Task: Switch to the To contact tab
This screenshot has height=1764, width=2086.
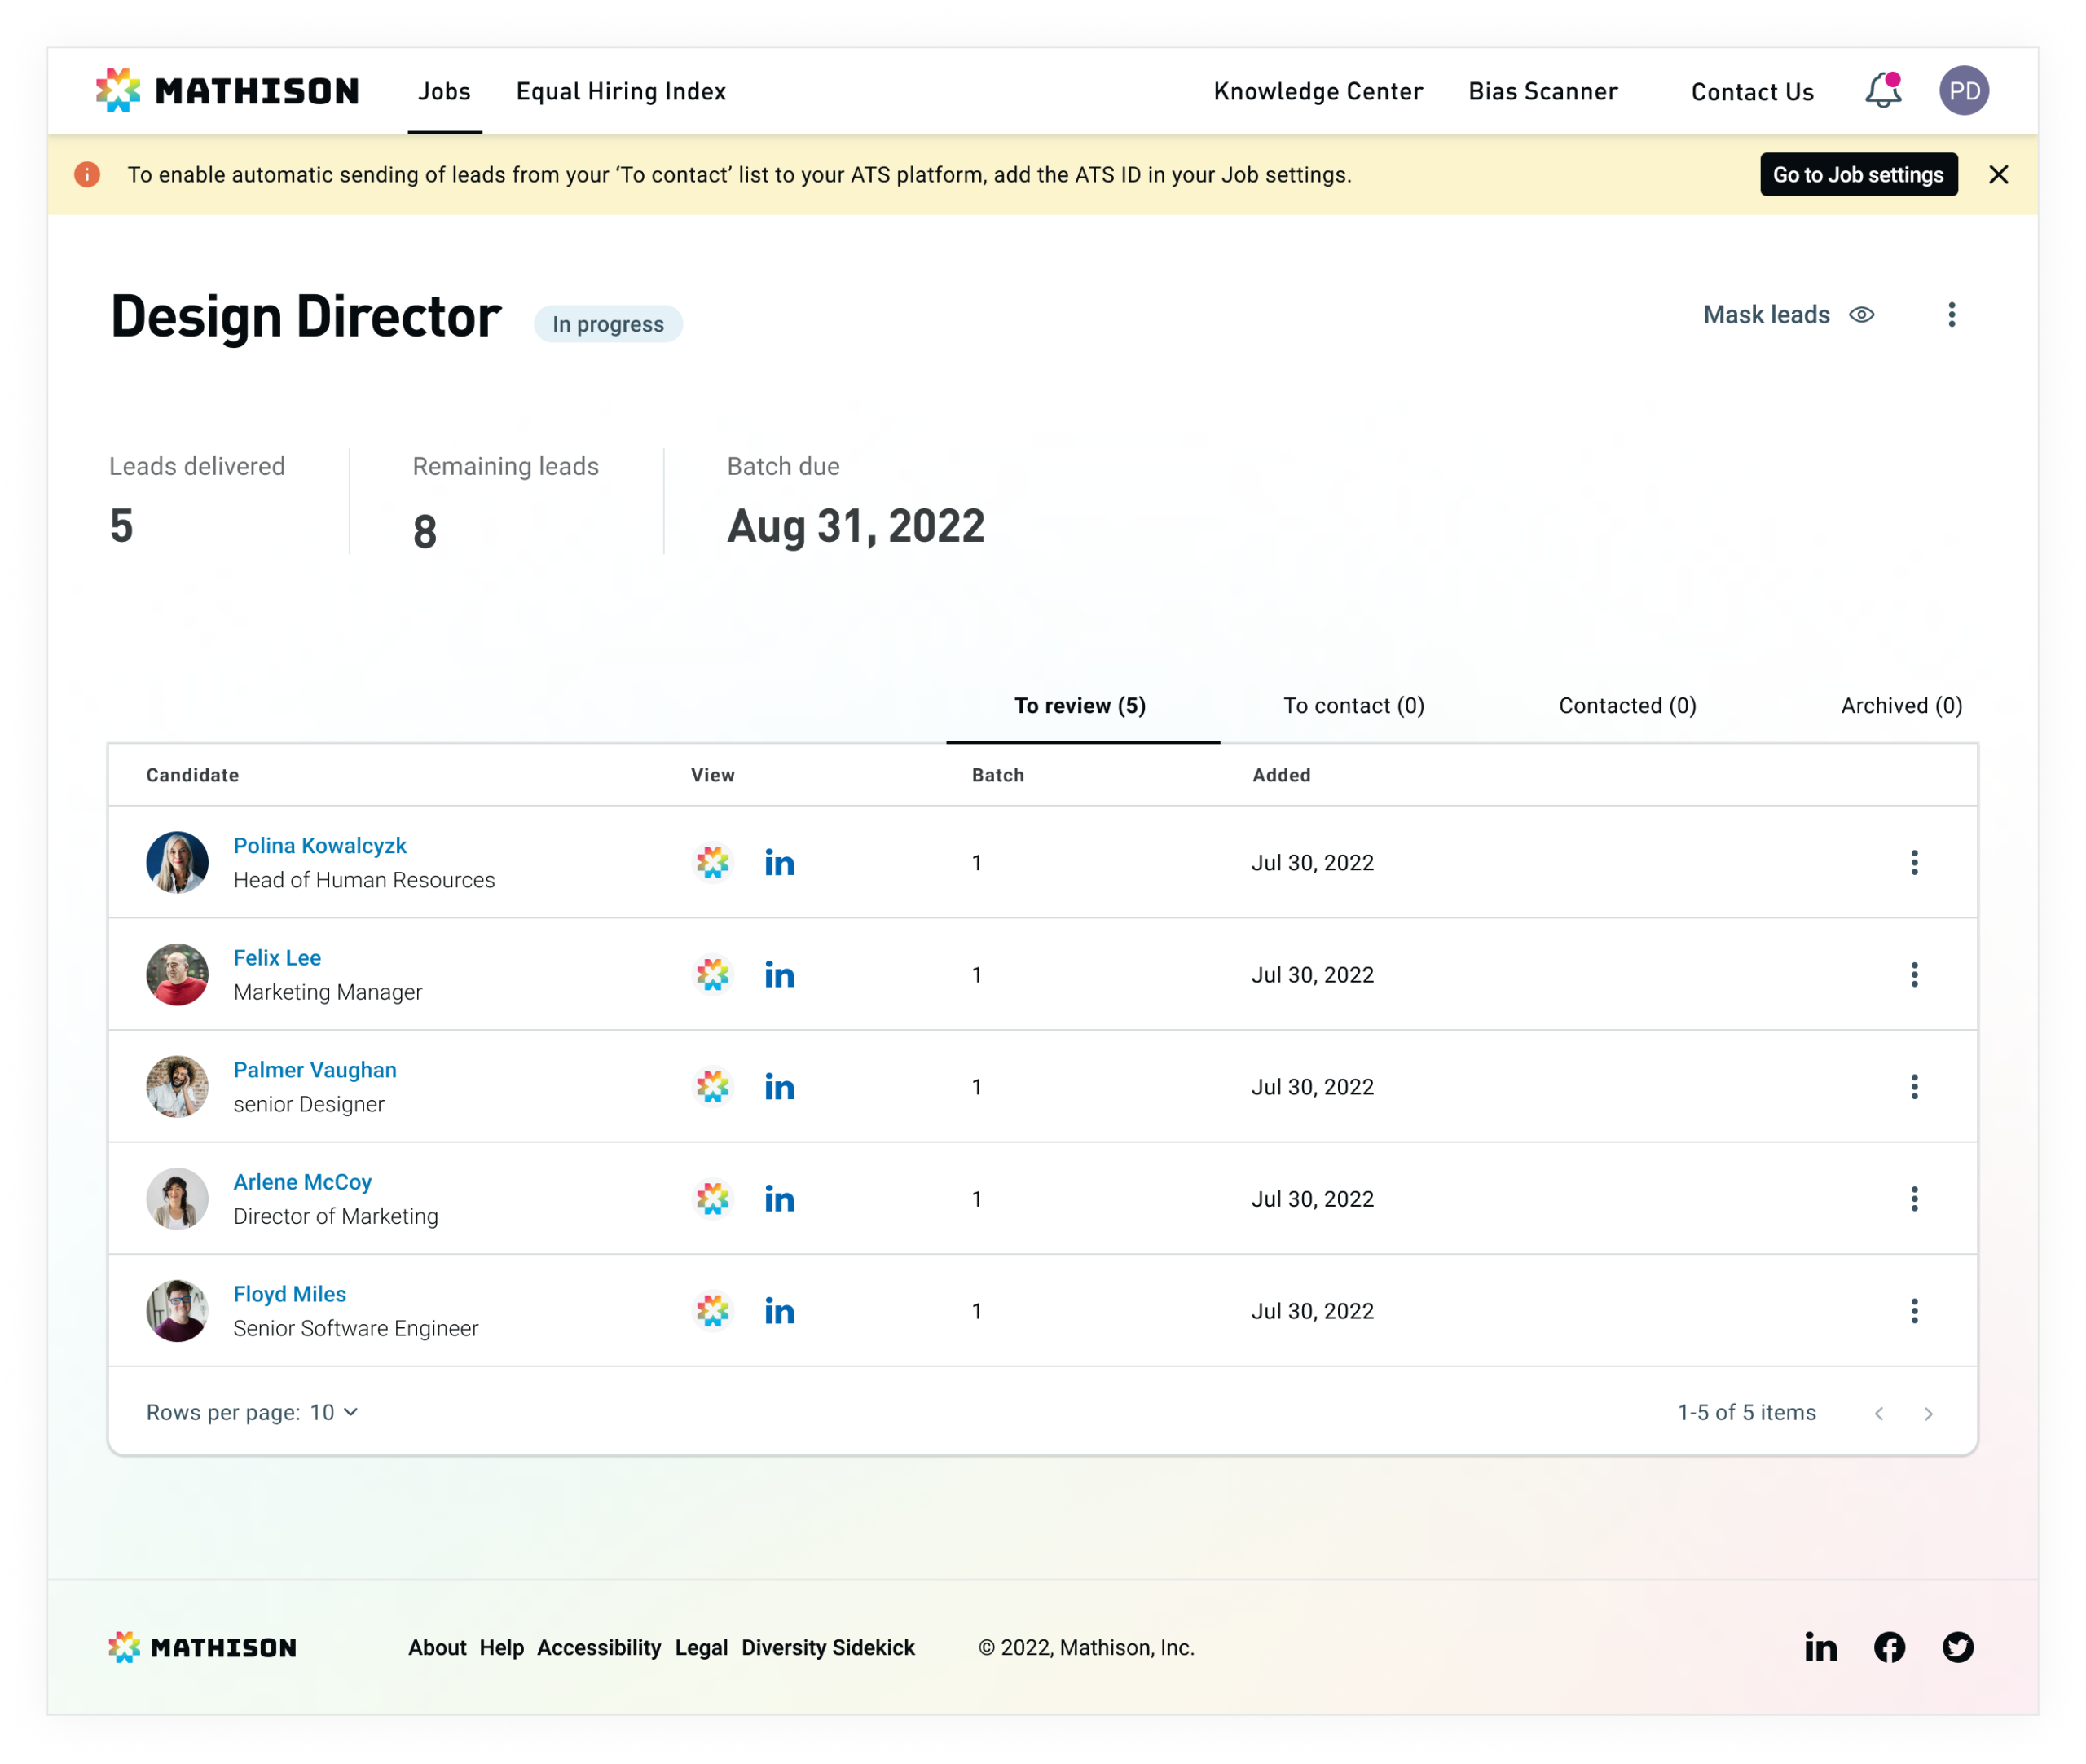Action: tap(1353, 706)
